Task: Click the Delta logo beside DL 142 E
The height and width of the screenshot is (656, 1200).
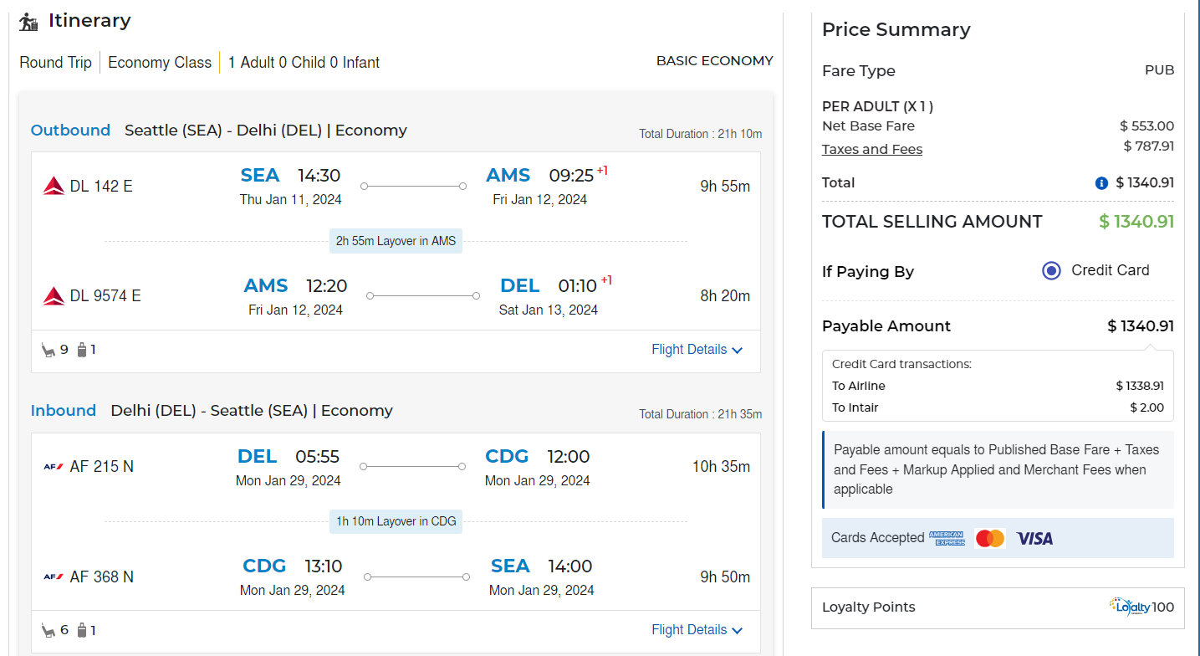Action: 54,186
